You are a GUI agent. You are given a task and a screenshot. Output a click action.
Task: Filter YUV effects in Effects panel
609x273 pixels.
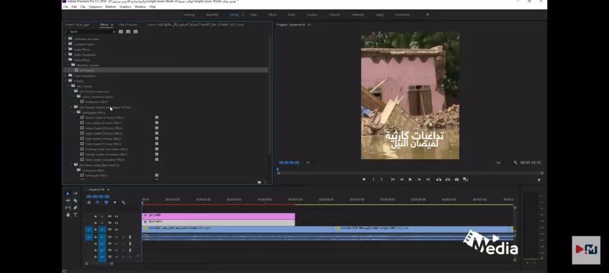136,32
